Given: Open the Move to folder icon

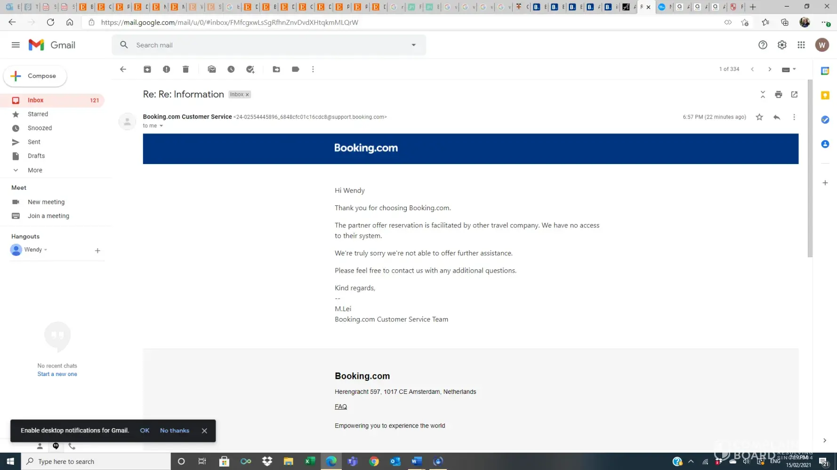Looking at the screenshot, I should pyautogui.click(x=276, y=69).
